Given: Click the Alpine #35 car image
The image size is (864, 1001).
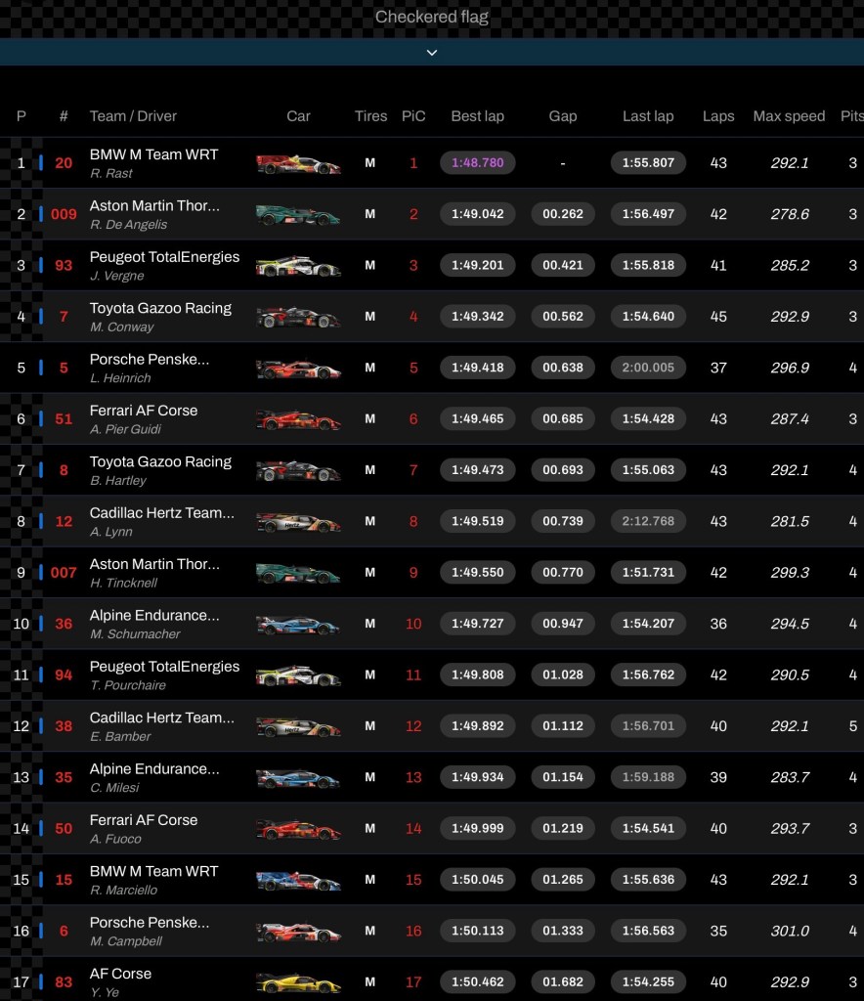Looking at the screenshot, I should pos(298,778).
